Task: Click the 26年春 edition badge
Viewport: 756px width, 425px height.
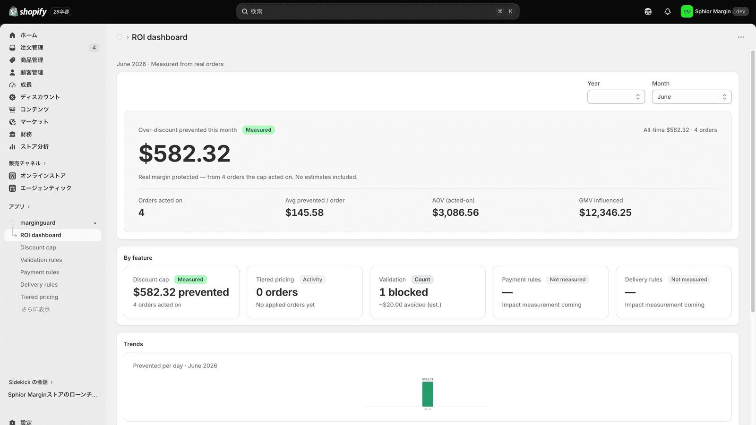Action: click(61, 12)
